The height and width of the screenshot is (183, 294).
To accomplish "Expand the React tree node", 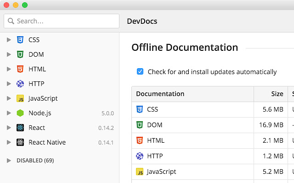I will pos(9,128).
